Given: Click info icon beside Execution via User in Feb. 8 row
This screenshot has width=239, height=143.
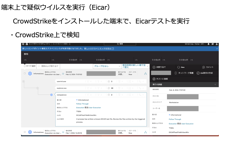Looking at the screenshot, I should (63, 74).
